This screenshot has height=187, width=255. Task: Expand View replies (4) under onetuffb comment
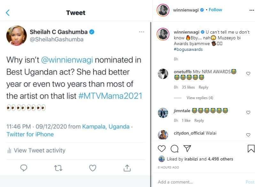pyautogui.click(x=200, y=97)
